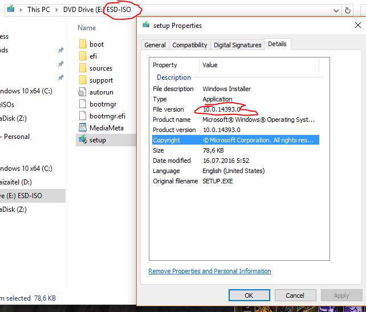The image size is (366, 312).
Task: Click the boot folder icon
Action: [x=82, y=44]
